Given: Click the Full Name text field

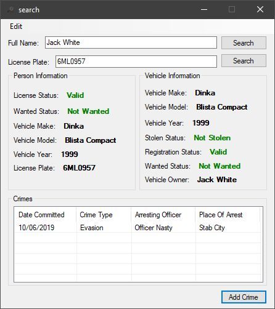Looking at the screenshot, I should pyautogui.click(x=131, y=42).
